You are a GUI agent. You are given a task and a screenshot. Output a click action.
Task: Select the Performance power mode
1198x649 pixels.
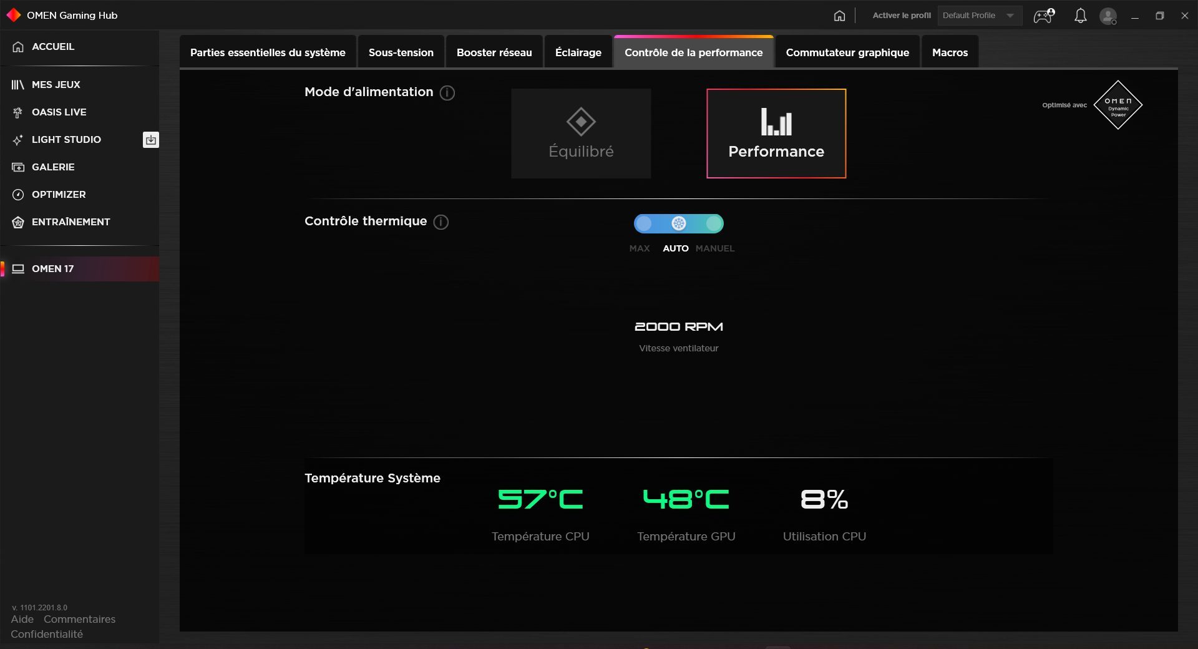(776, 134)
